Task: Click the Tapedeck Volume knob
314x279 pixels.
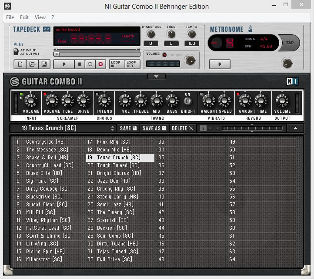Action: [x=190, y=60]
